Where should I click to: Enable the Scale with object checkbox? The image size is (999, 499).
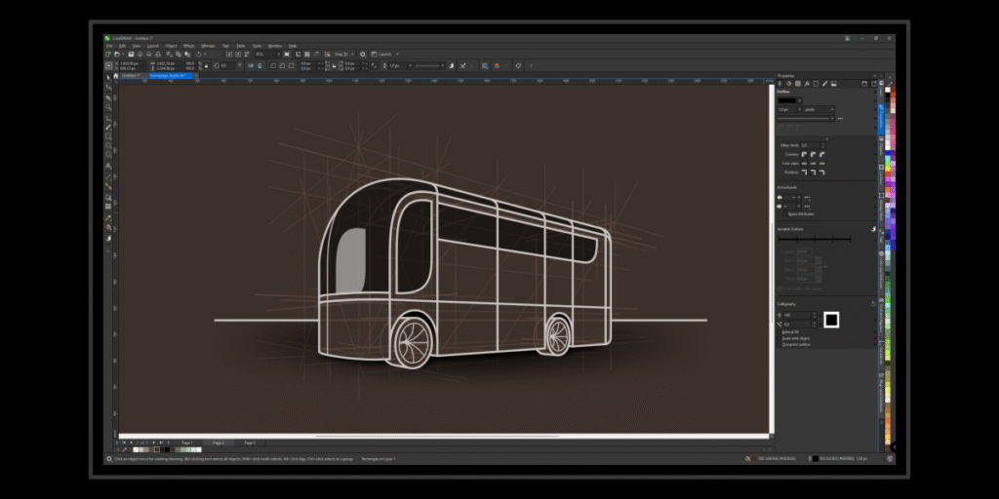click(x=779, y=338)
